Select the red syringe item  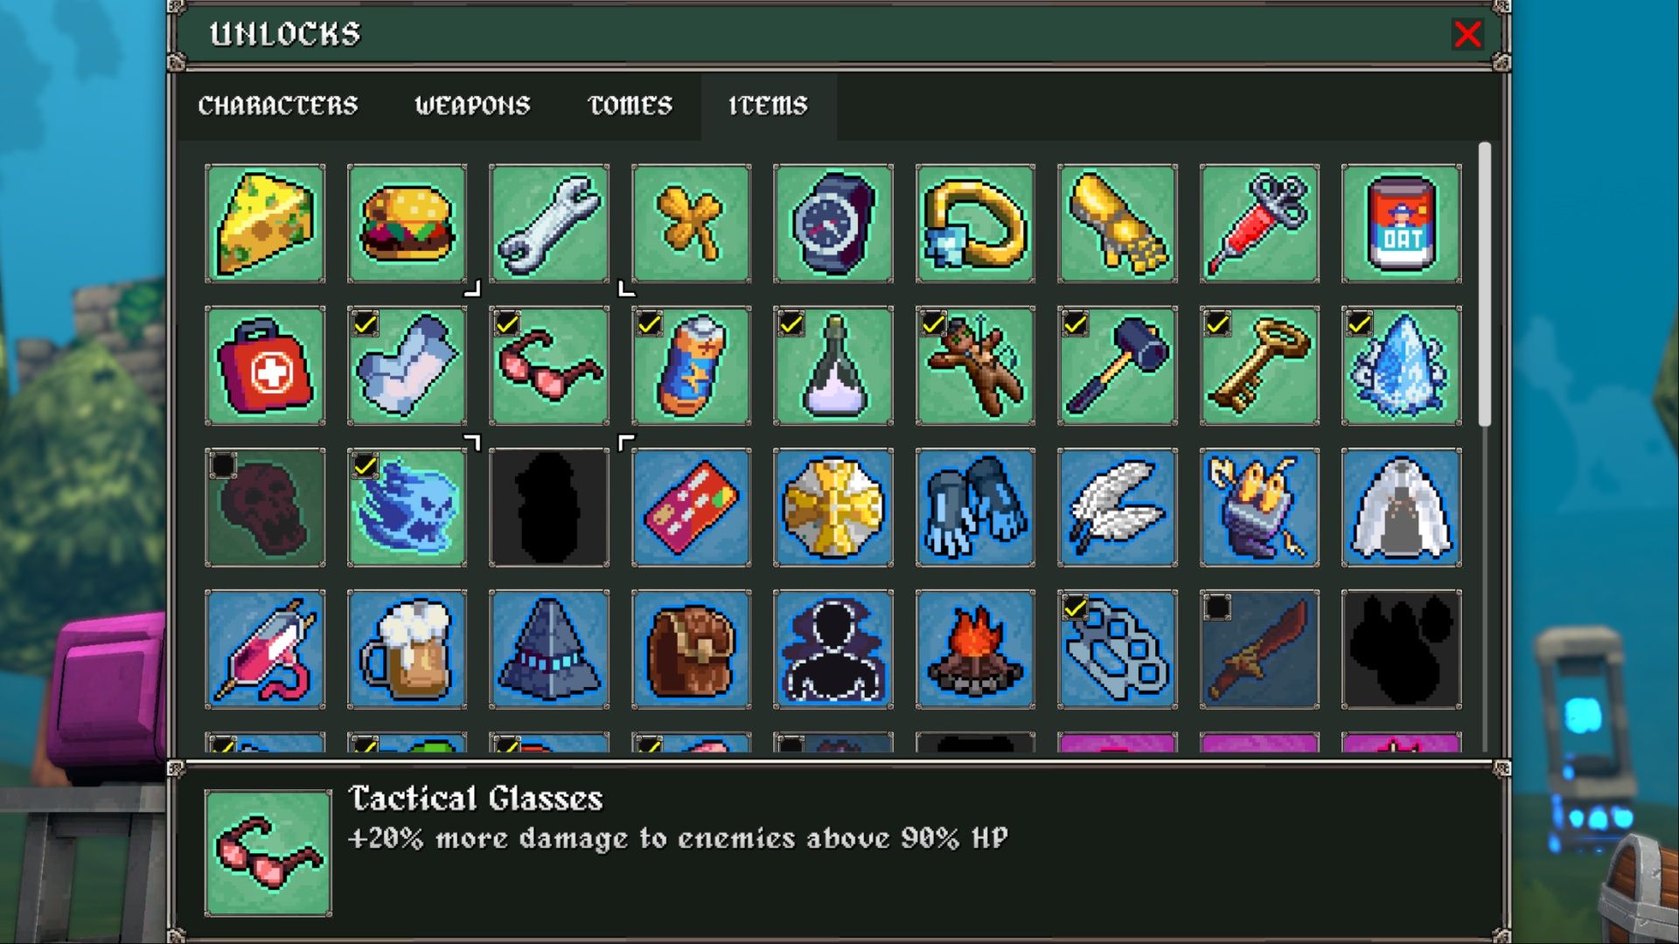1259,224
